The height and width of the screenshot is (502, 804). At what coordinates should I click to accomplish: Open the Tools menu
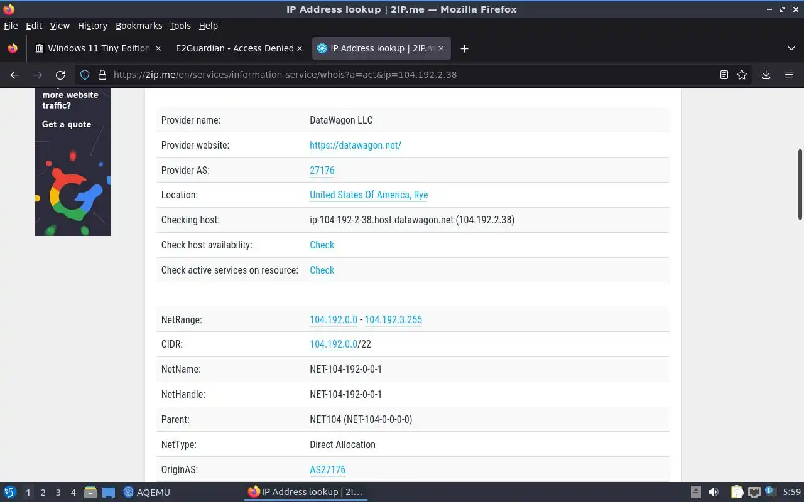pos(180,26)
